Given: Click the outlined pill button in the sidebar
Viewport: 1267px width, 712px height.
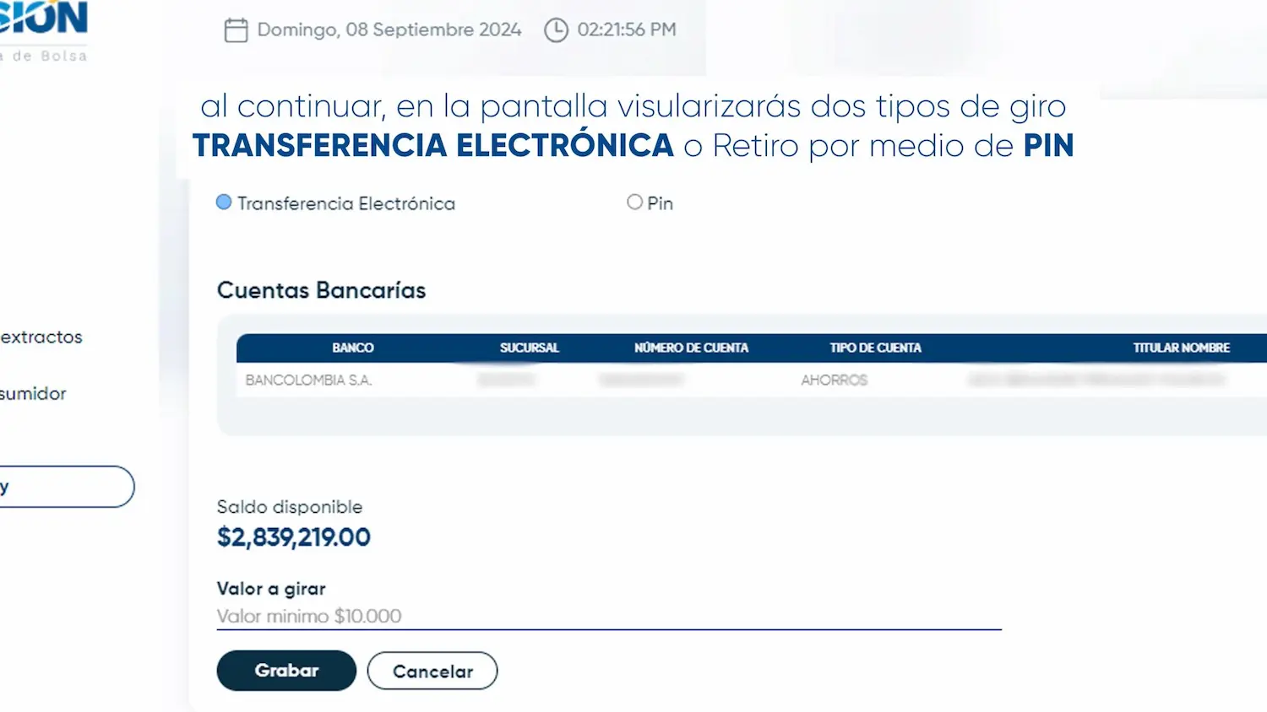Looking at the screenshot, I should point(67,487).
